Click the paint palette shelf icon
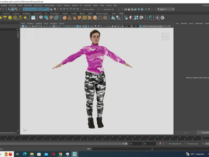This screenshot has height=157, width=209. (142, 18)
